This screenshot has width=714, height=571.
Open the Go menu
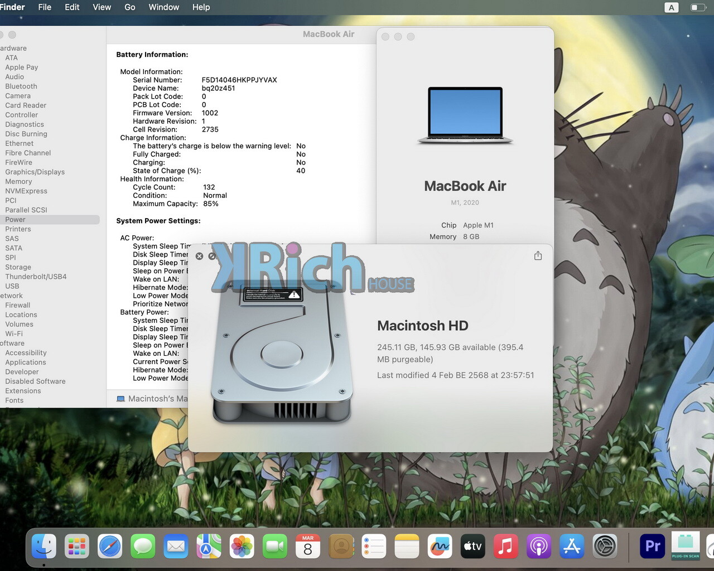pyautogui.click(x=130, y=7)
